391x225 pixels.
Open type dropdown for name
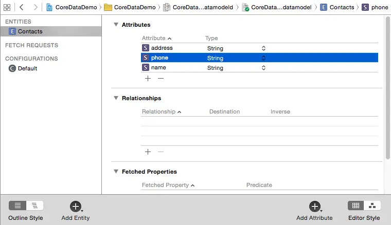263,68
